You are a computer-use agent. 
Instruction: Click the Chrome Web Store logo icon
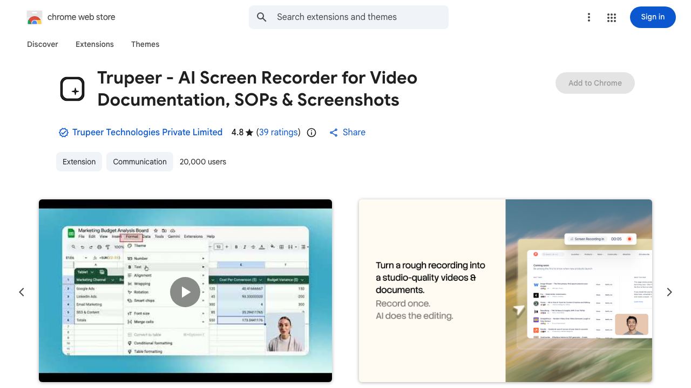(35, 17)
